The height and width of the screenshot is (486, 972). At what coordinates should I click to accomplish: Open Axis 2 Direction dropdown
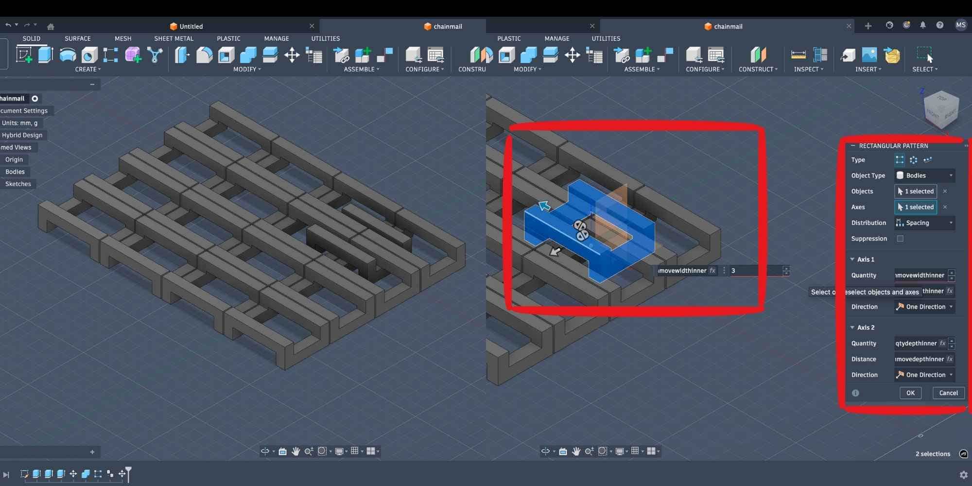(x=925, y=375)
